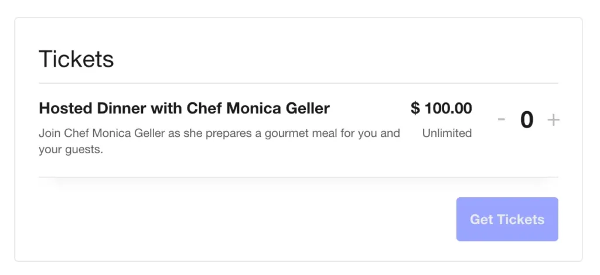The height and width of the screenshot is (275, 600).
Task: Click the Get Tickets button
Action: pos(507,219)
